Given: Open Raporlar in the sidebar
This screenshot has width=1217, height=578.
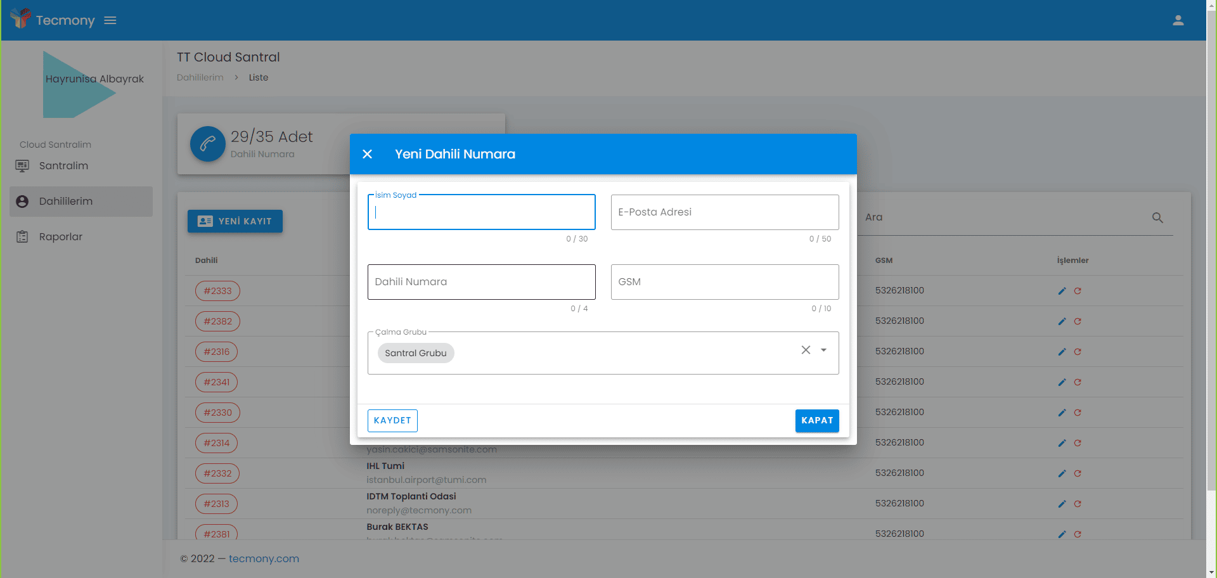Looking at the screenshot, I should (x=81, y=236).
